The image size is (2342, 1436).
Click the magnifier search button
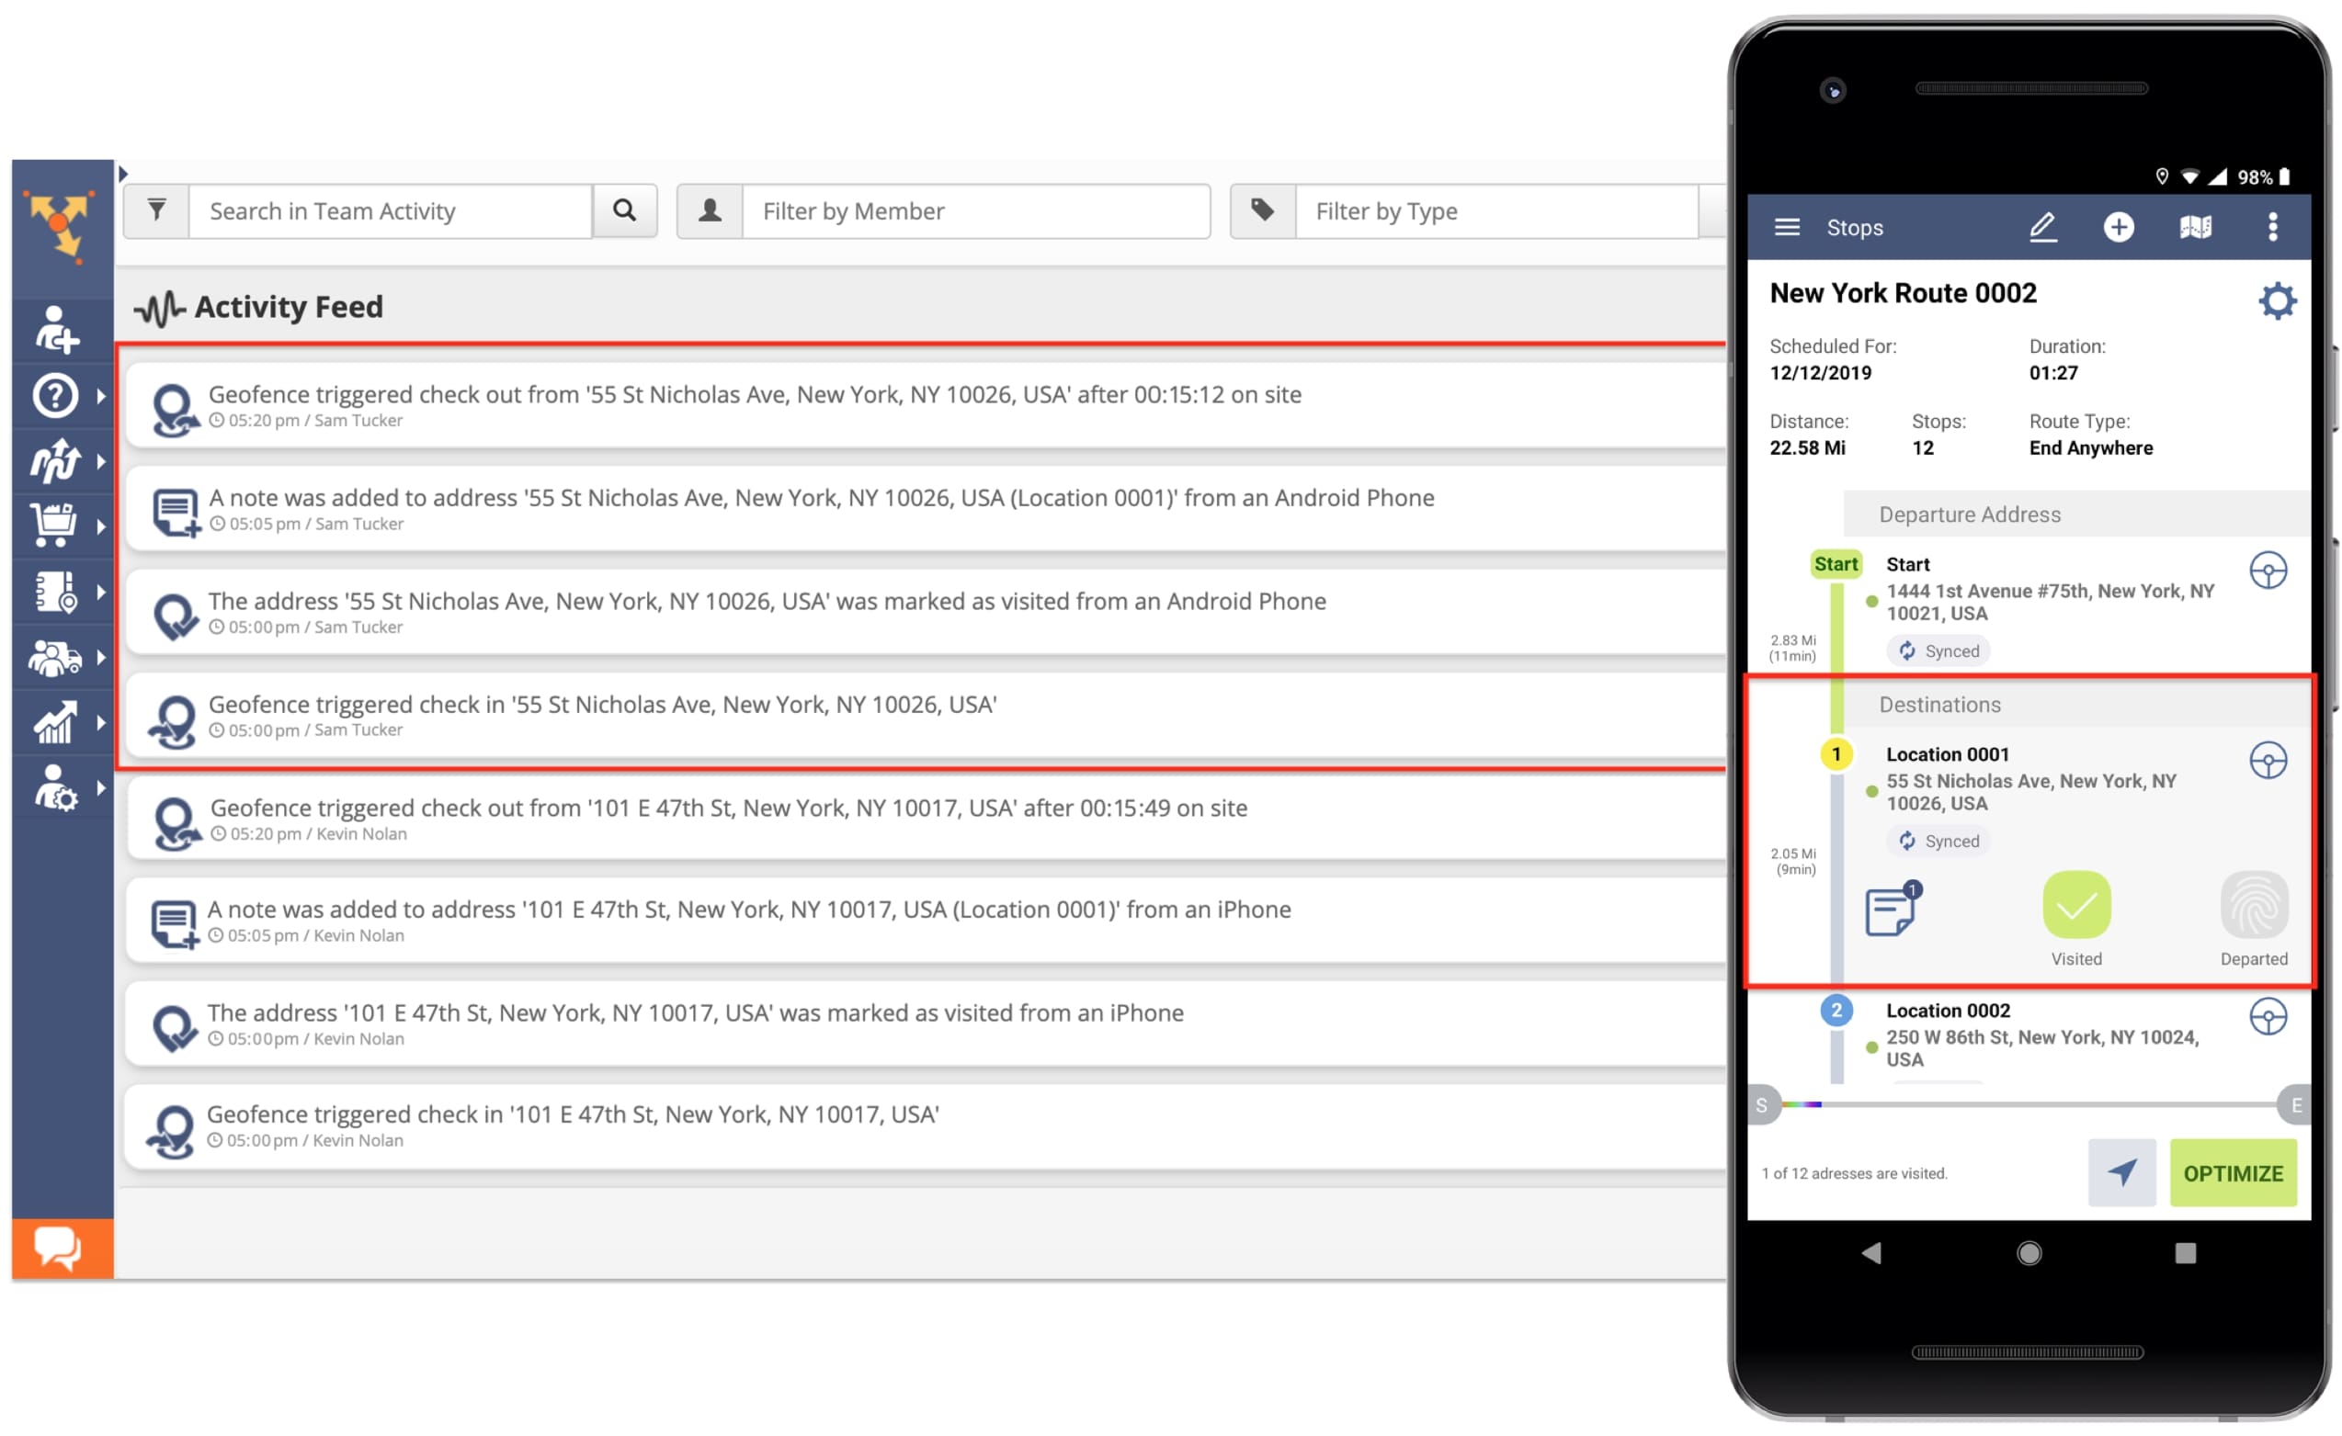[624, 211]
